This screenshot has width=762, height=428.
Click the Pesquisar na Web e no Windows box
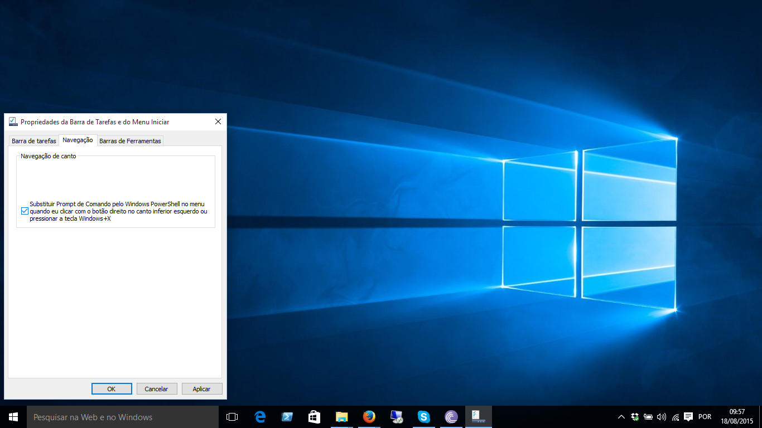point(123,417)
